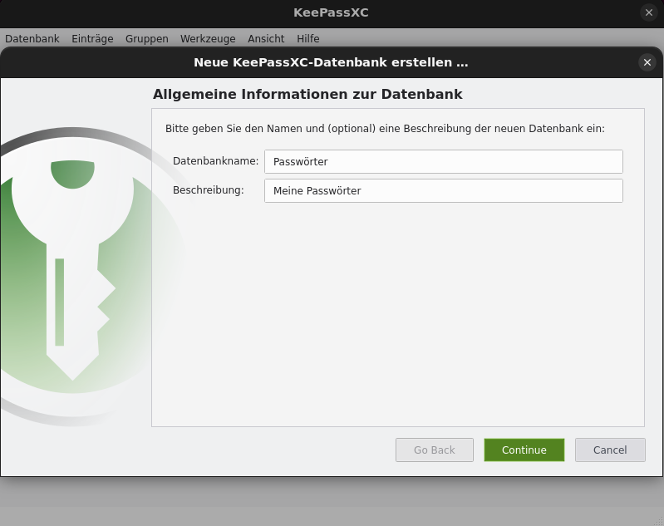This screenshot has height=526, width=664.
Task: Open the Gruppen menu
Action: click(147, 38)
